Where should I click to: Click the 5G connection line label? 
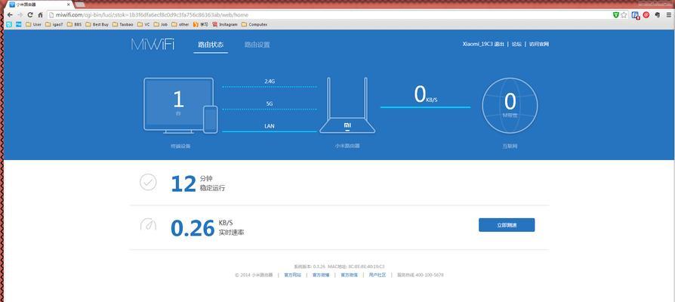tap(270, 103)
